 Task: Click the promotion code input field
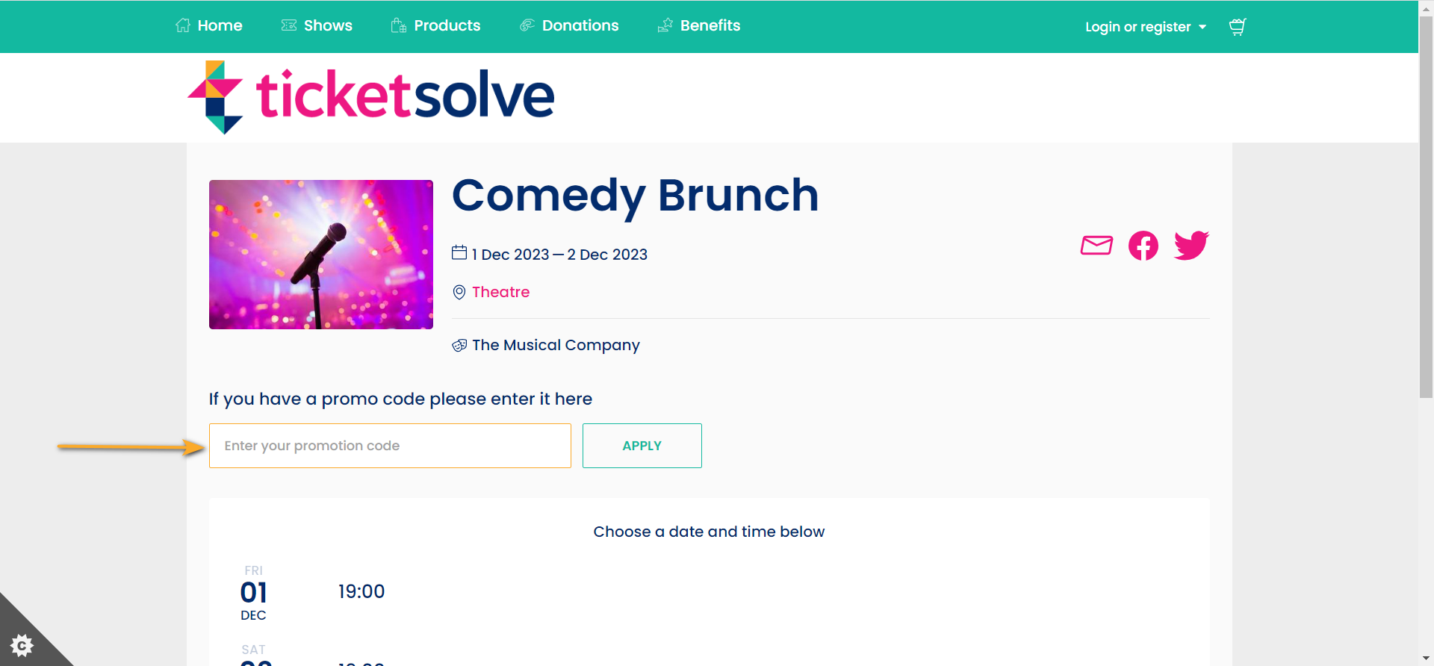(389, 445)
